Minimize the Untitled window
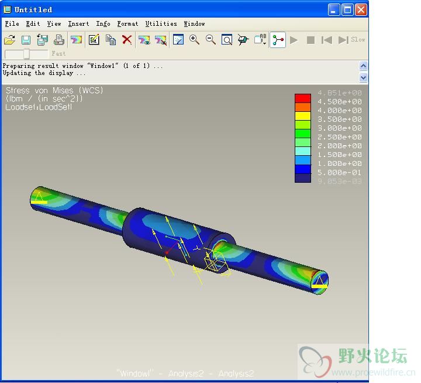This screenshot has height=383, width=421. [334, 10]
